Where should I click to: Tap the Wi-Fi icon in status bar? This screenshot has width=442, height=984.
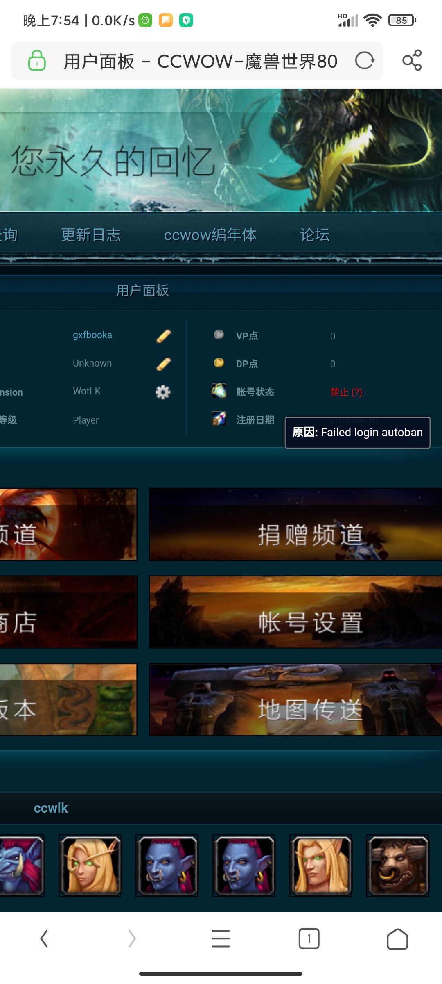(x=372, y=20)
